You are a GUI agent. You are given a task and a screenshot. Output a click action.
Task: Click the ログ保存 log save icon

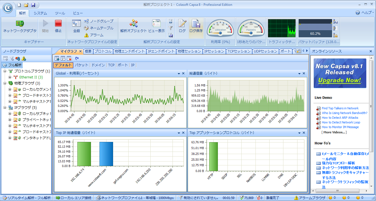(196, 24)
